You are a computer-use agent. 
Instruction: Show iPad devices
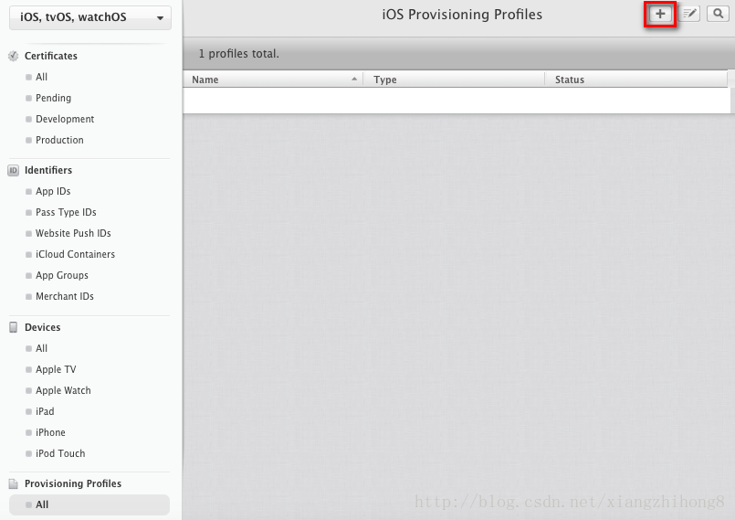(45, 411)
